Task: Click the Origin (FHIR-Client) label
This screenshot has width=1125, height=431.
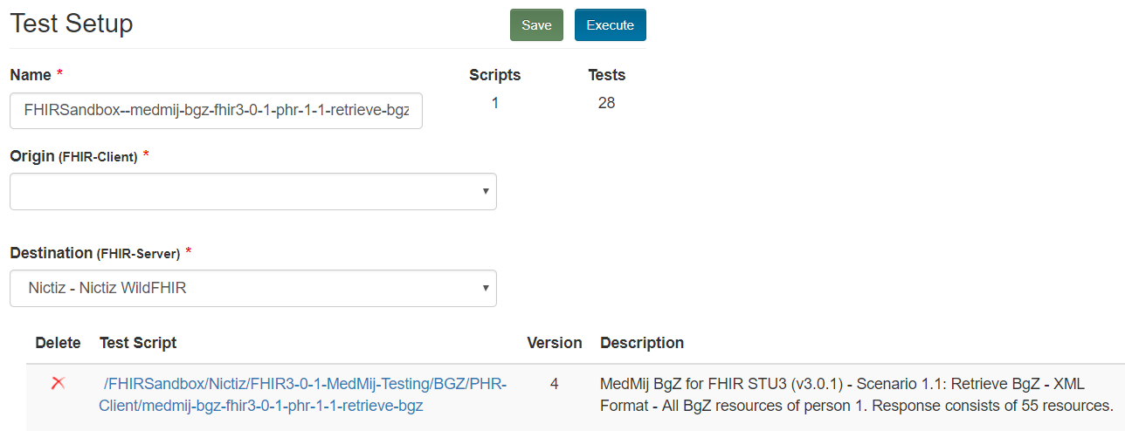Action: (73, 155)
